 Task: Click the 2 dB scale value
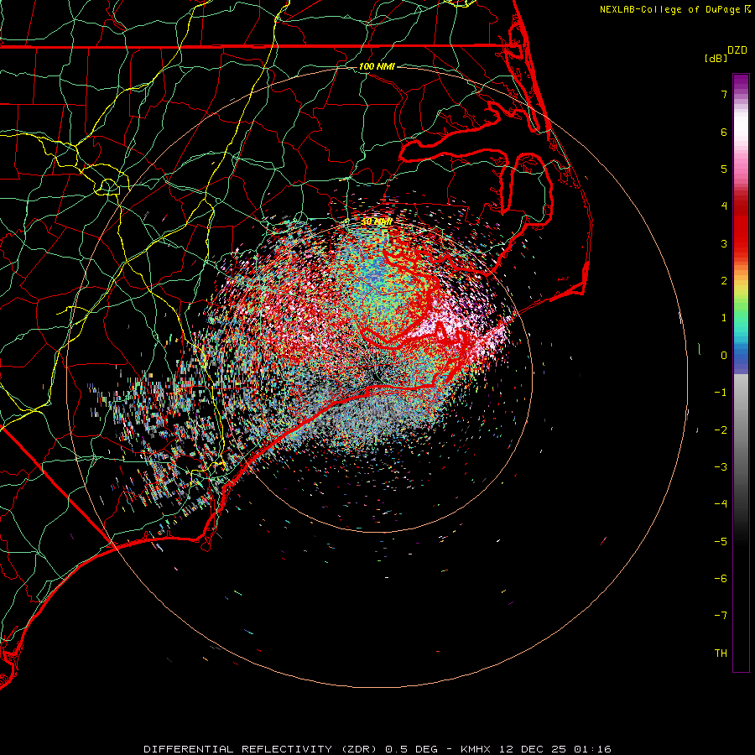pos(724,281)
